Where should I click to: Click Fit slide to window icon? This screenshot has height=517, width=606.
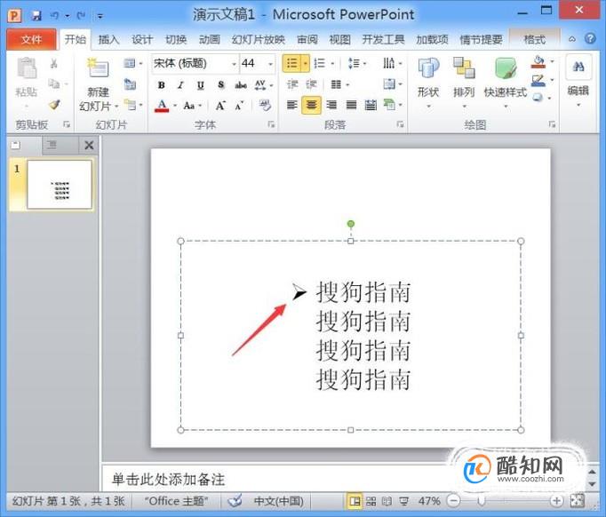[578, 501]
